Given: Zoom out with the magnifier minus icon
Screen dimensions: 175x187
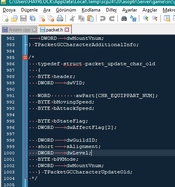Looking at the screenshot, I should 155,18.
